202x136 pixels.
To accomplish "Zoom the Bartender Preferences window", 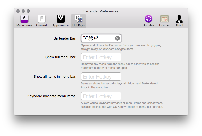I will (x=28, y=11).
